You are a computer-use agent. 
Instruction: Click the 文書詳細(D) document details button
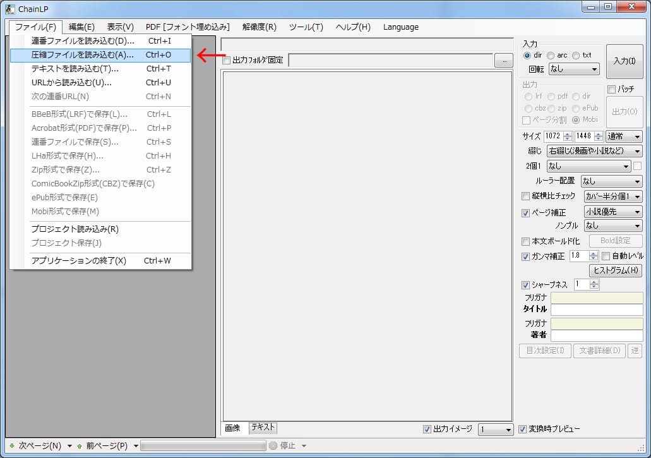(599, 351)
